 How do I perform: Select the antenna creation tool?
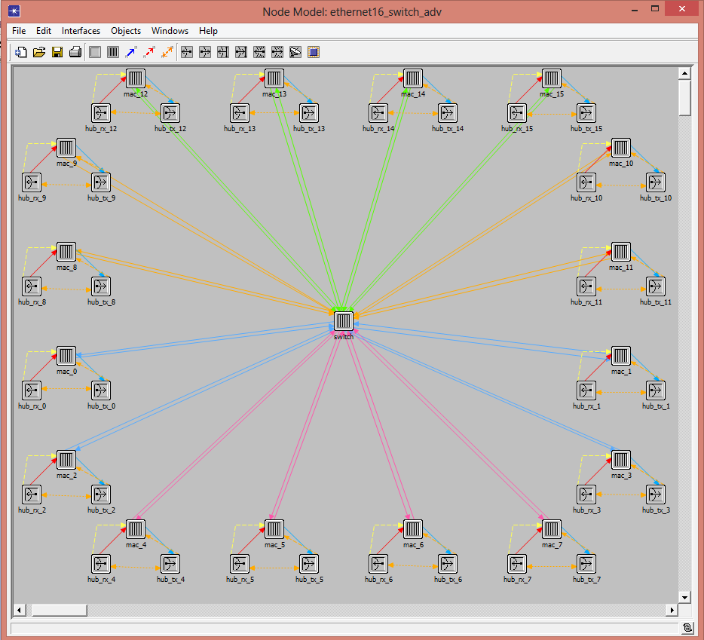(295, 52)
